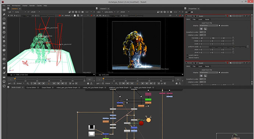
Task: Switch to the Curve Editor tab
Action: click(x=31, y=87)
